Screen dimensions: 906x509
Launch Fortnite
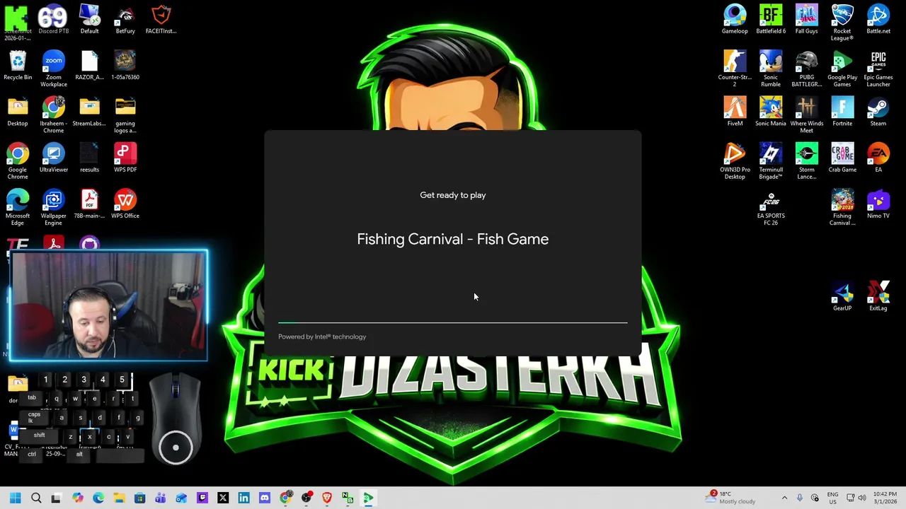(x=842, y=112)
